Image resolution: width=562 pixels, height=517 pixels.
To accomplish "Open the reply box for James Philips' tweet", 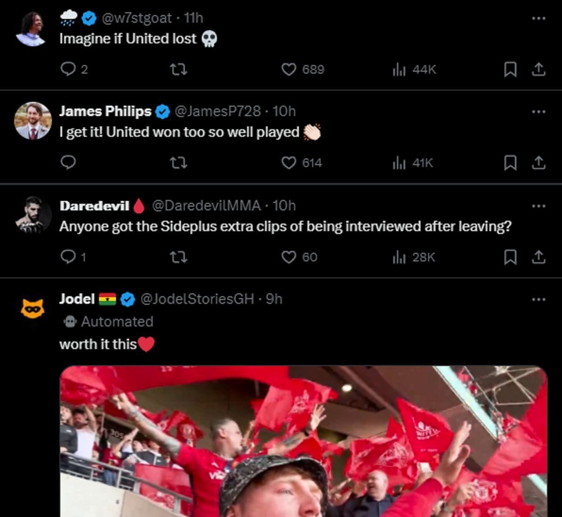I will tap(69, 163).
